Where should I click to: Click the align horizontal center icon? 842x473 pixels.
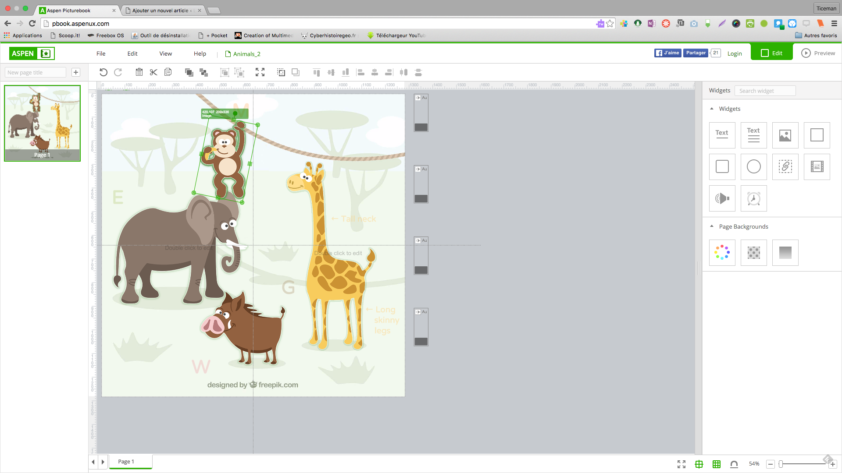375,72
